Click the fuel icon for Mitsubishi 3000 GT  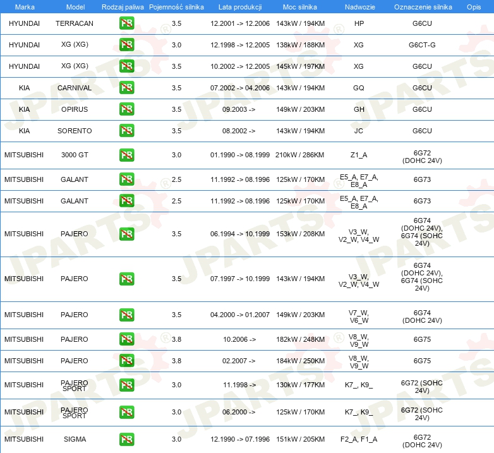point(126,155)
